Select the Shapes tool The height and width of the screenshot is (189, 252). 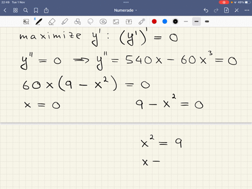(78, 22)
